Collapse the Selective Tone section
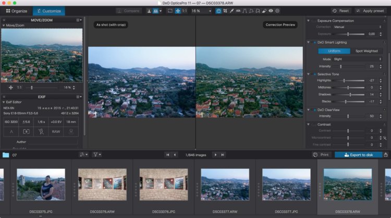391x218 pixels. click(309, 74)
